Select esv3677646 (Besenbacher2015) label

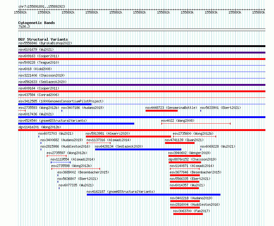pyautogui.click(x=195, y=172)
